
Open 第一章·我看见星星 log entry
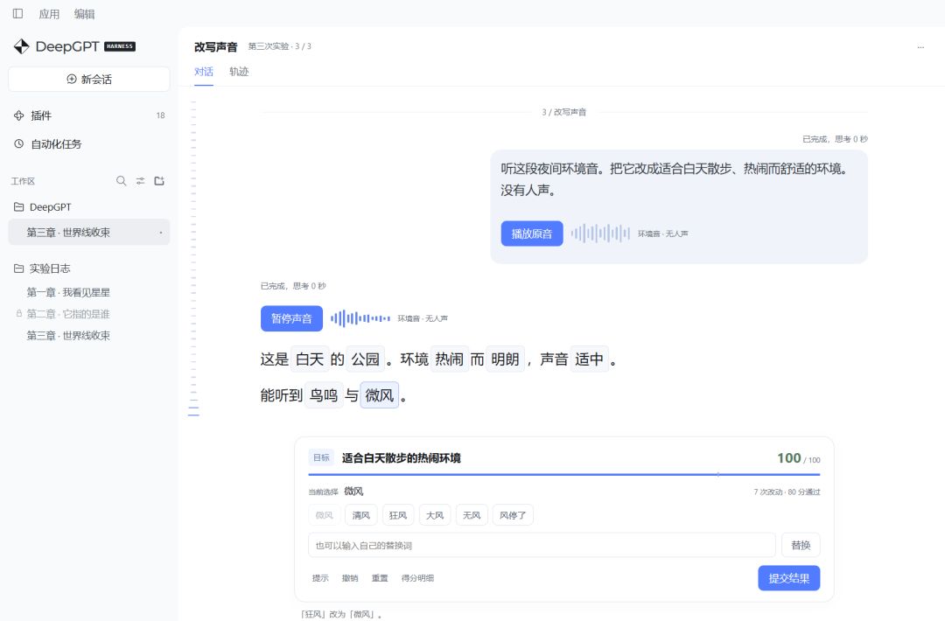pos(68,293)
